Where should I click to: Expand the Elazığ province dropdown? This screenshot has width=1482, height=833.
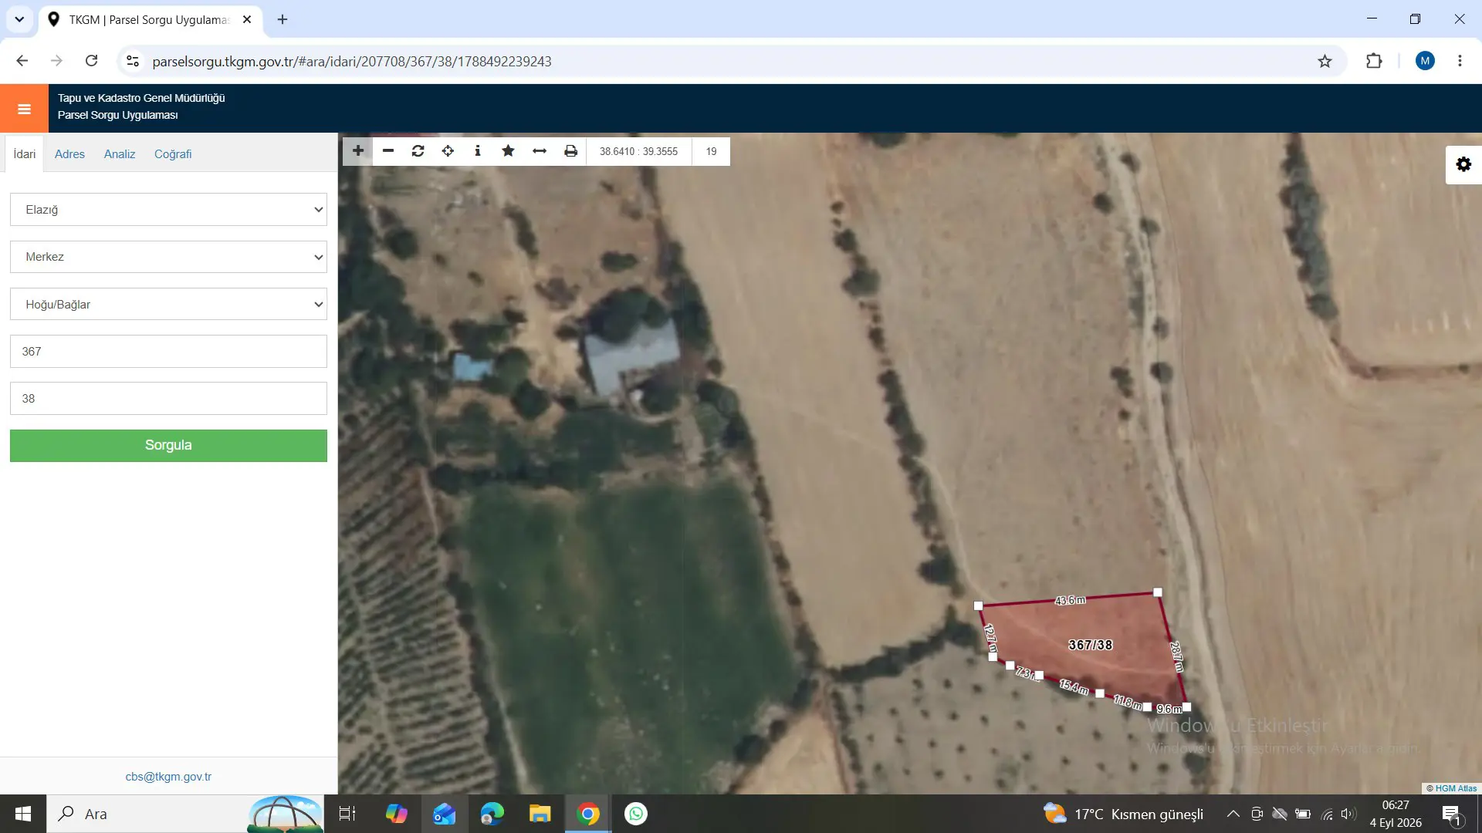tap(168, 210)
